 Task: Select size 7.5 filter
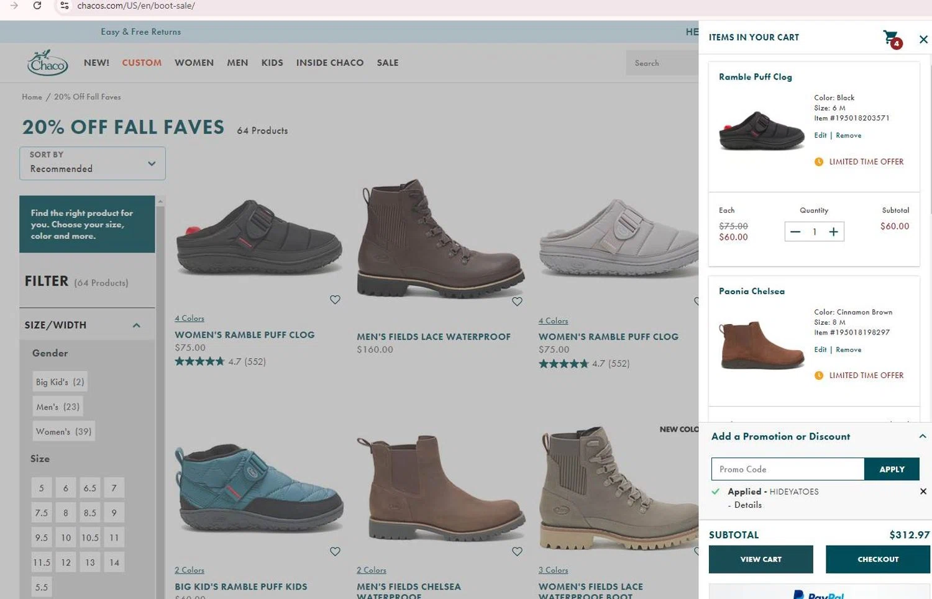[x=42, y=513]
